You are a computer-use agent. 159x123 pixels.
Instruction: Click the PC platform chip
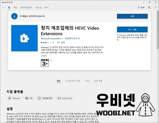[29, 98]
